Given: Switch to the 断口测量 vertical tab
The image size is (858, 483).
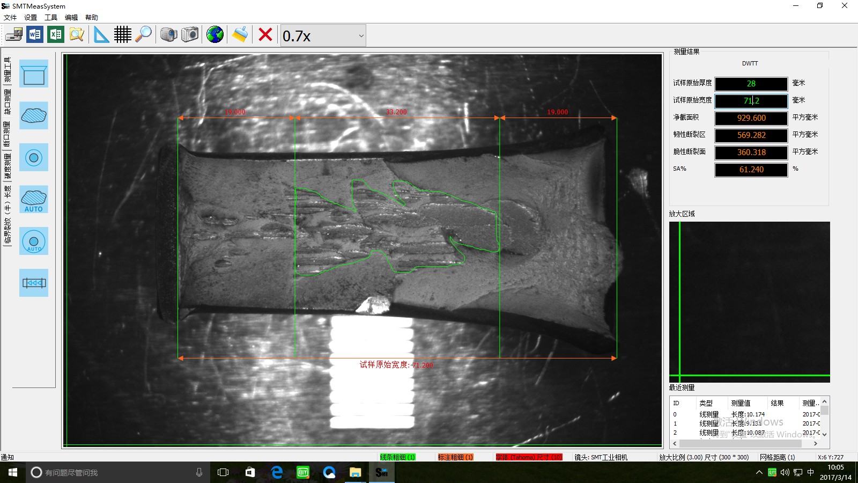Looking at the screenshot, I should (x=7, y=134).
